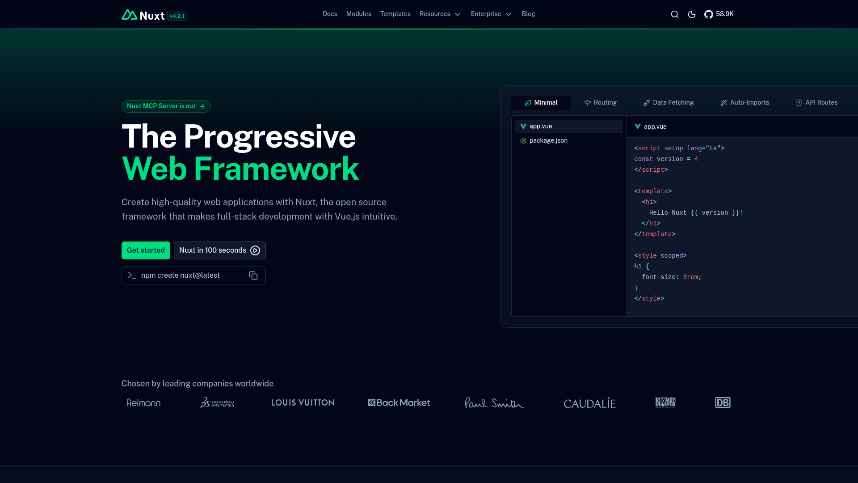Select package.json in the file tree

(x=548, y=140)
